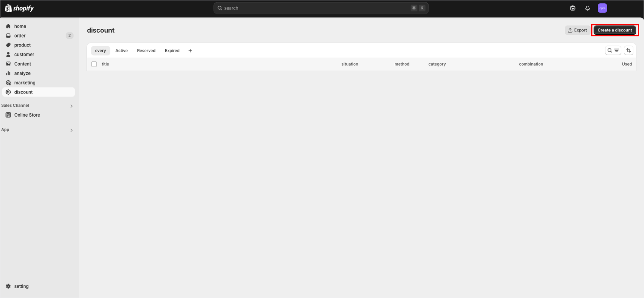
Task: Open the home section in the sidebar
Action: [x=38, y=26]
